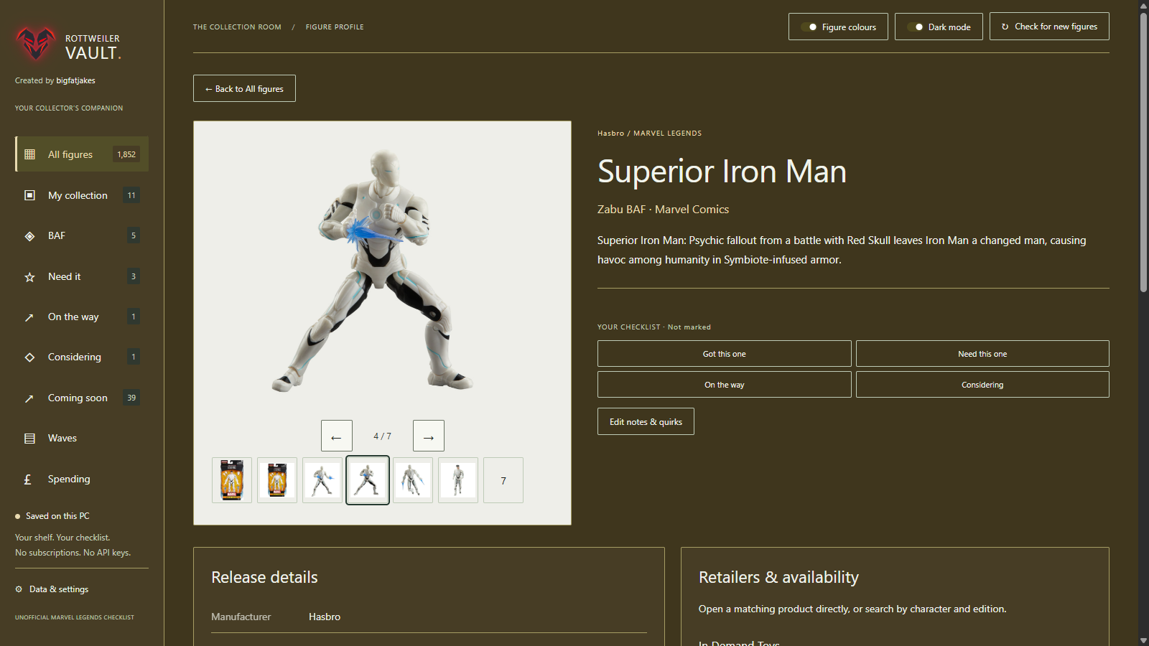This screenshot has height=646, width=1149.
Task: Click the 4 / 7 image counter
Action: tap(382, 436)
